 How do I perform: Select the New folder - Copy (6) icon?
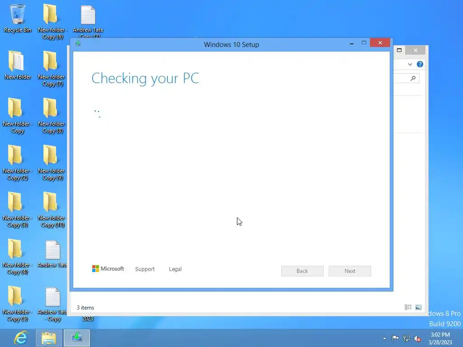pos(52,22)
